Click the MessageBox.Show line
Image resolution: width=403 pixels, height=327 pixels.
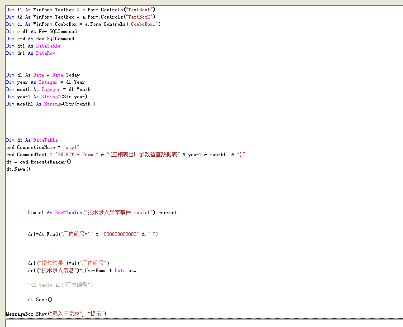[x=56, y=313]
